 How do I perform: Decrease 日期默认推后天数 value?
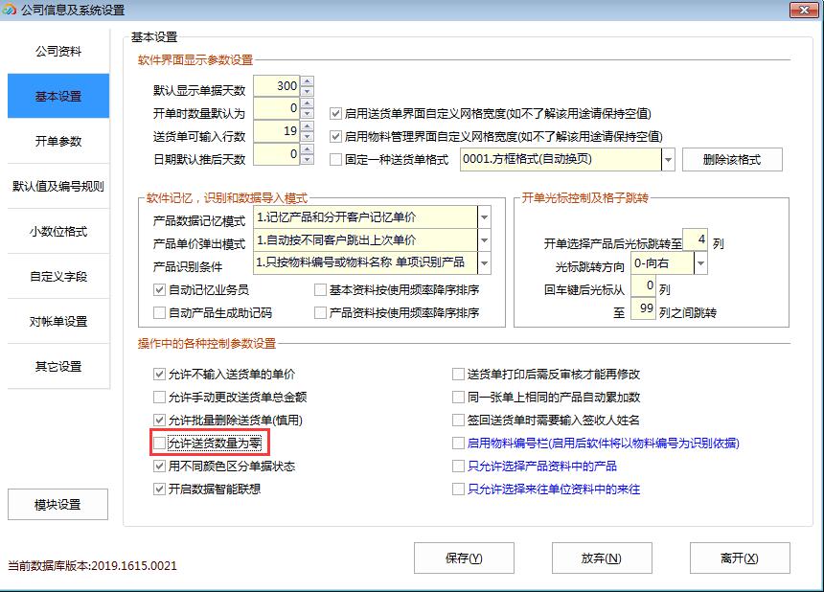pyautogui.click(x=308, y=160)
